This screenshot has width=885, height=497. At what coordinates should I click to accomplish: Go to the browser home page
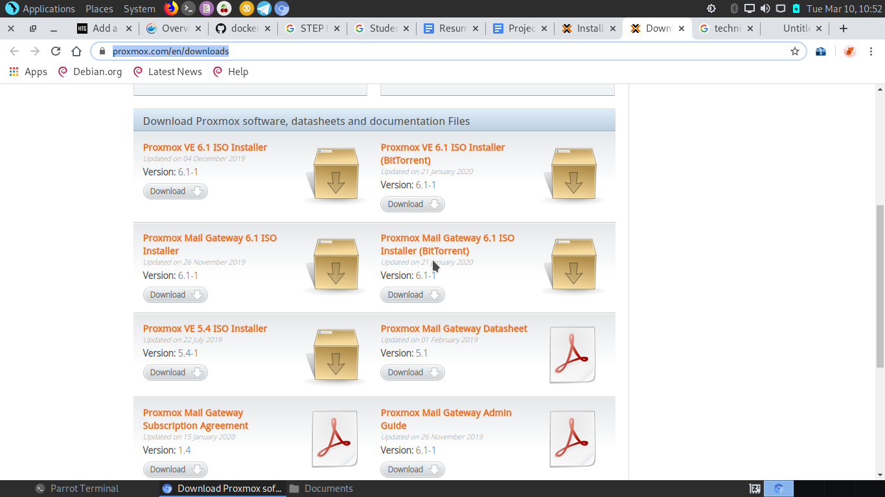(76, 51)
